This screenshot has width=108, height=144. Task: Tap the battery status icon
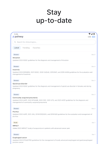[94, 34]
